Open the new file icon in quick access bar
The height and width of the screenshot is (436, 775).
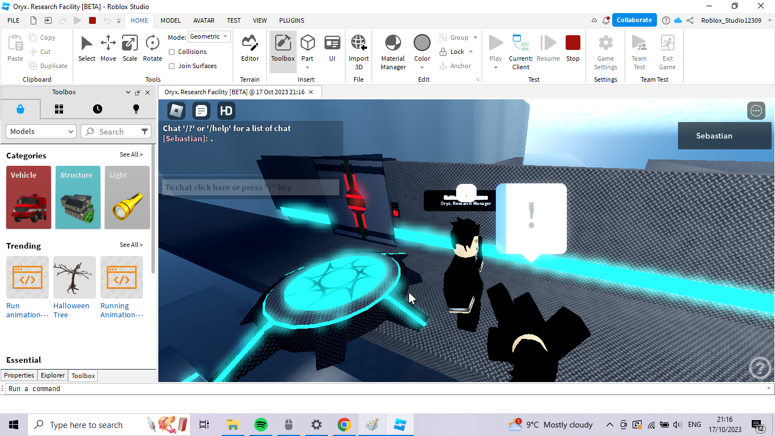pos(33,20)
